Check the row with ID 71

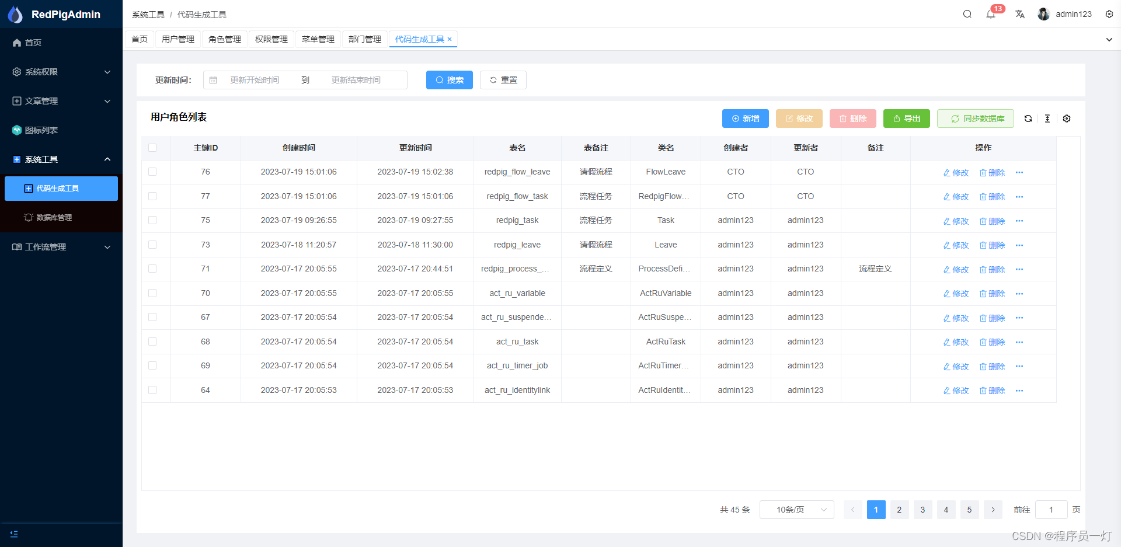tap(152, 269)
